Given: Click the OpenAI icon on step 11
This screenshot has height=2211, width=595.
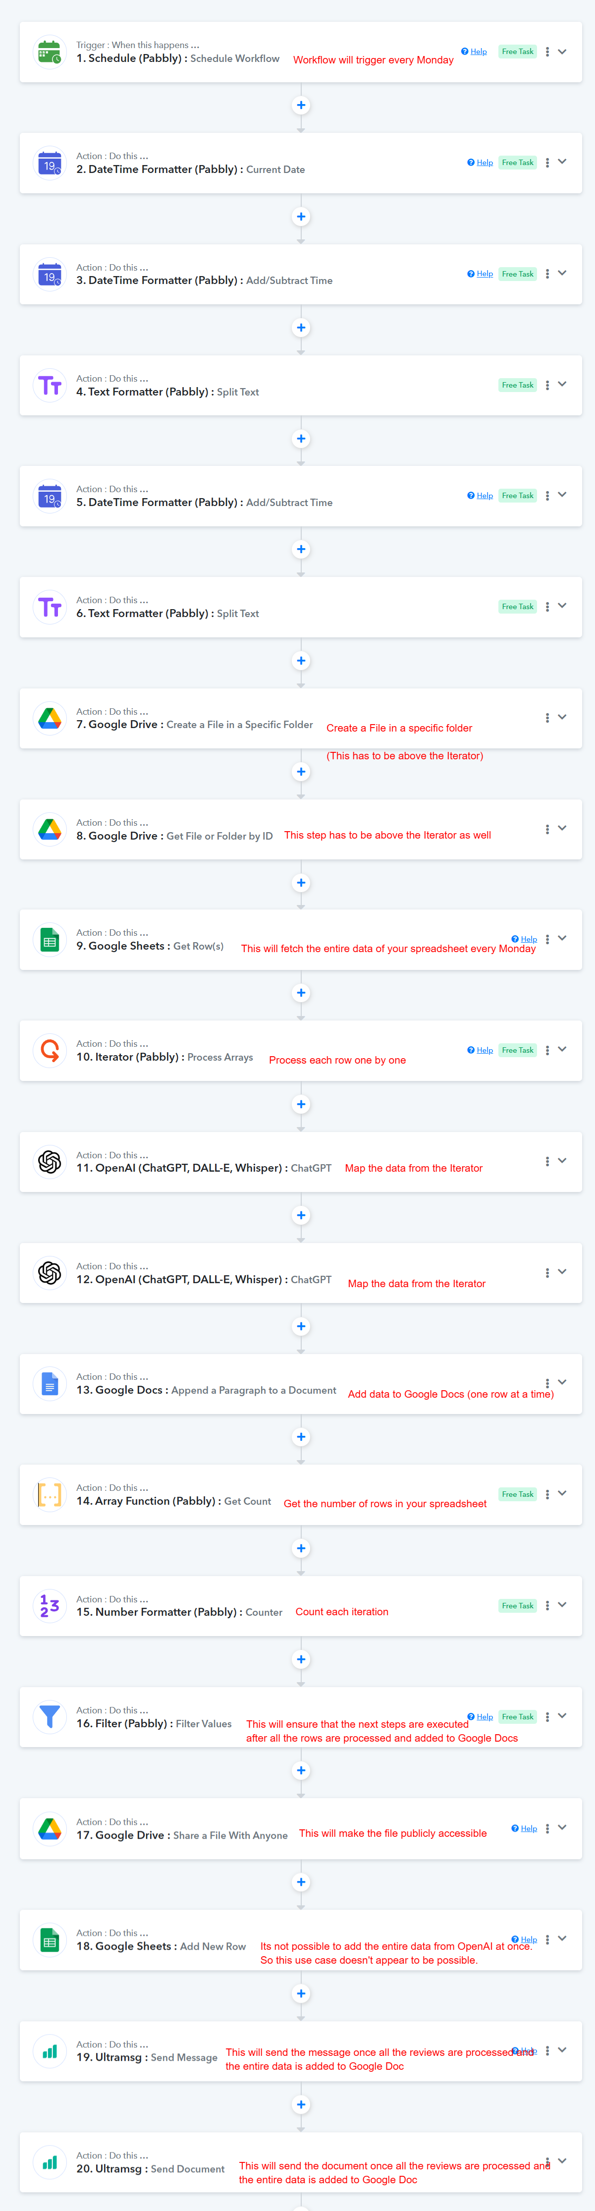Looking at the screenshot, I should 50,1161.
